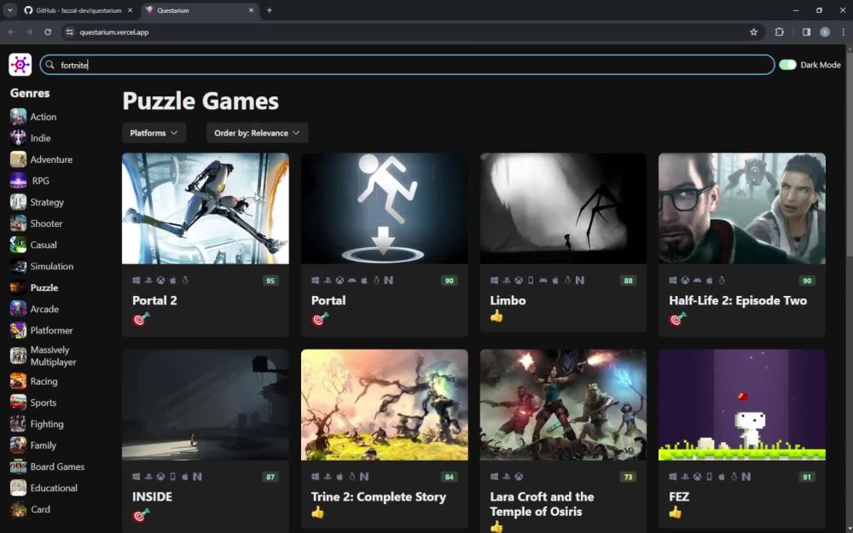
Task: Open a new browser tab
Action: 270,10
